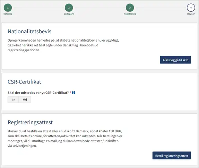Click the 'Skal der udstedes et nyt CSR-Certifikat?' label

(38, 93)
